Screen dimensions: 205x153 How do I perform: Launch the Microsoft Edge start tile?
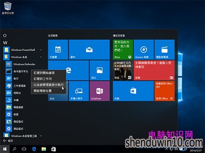[68, 70]
